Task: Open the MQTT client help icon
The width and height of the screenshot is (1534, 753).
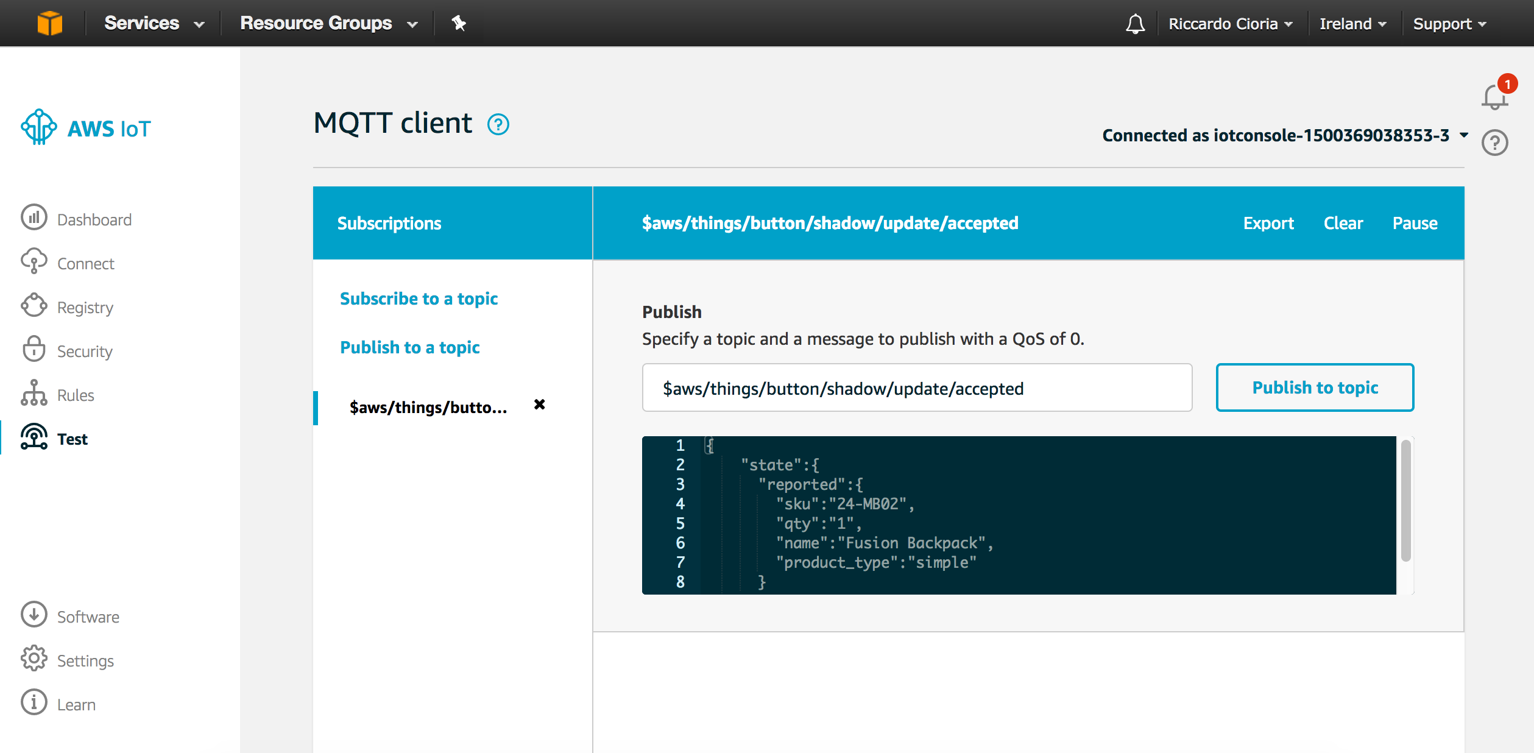Action: [498, 124]
